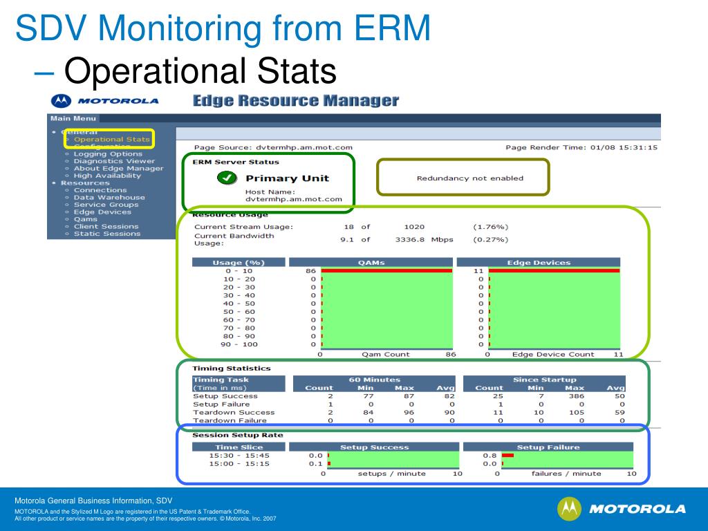Click the ERM Server Status heading

(236, 162)
